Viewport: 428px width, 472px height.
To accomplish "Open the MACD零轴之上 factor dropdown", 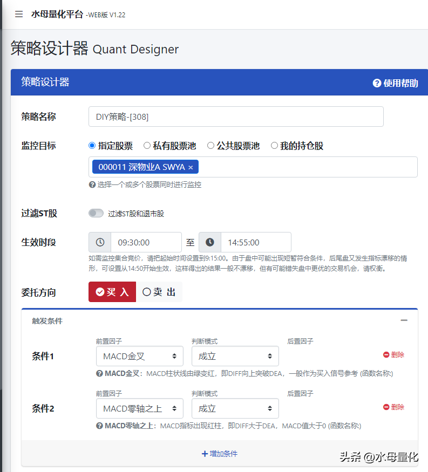I will pos(140,408).
